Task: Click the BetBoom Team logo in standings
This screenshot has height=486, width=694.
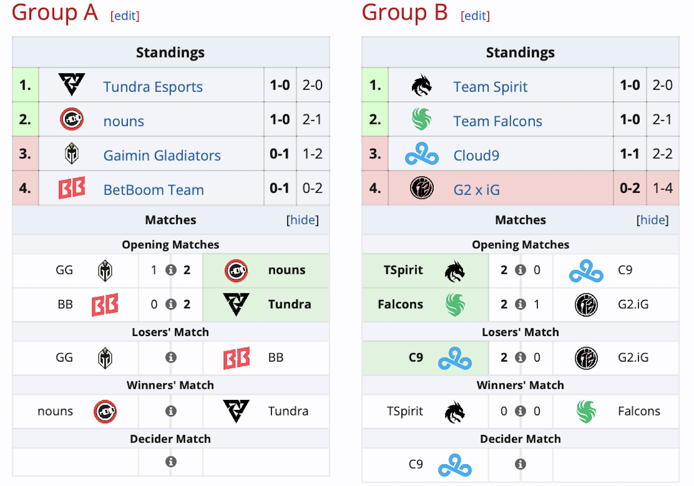Action: [72, 188]
